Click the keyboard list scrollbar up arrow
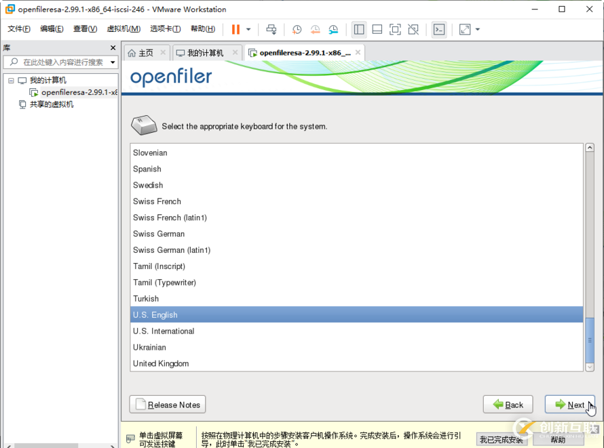This screenshot has width=604, height=448. (590, 148)
